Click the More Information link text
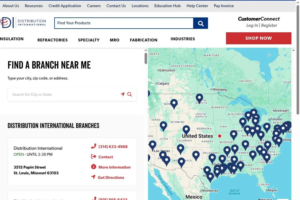300x200 pixels. point(114,167)
